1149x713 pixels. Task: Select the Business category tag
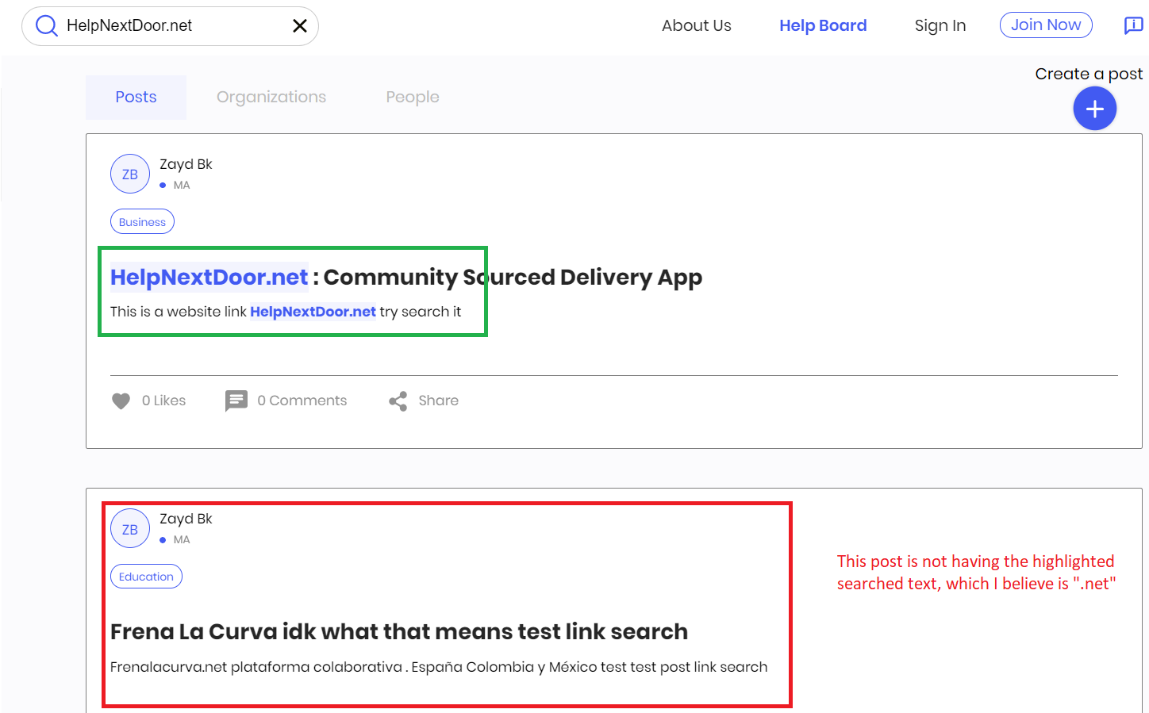(x=142, y=222)
